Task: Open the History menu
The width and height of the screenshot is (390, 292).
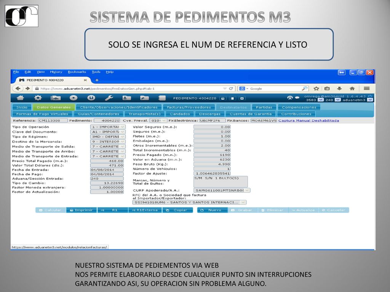Action: [56, 72]
